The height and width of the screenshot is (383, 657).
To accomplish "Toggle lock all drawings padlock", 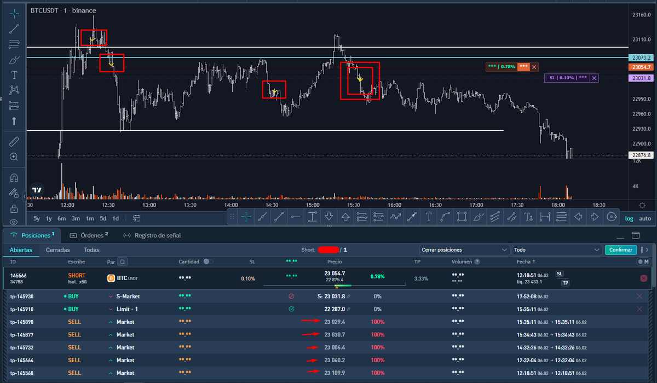I will click(14, 208).
